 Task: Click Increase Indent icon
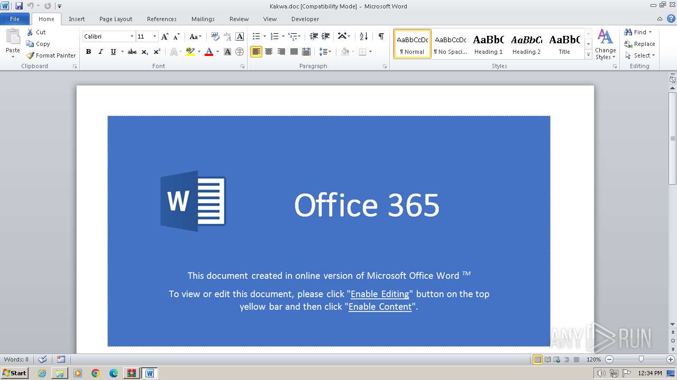click(x=326, y=36)
